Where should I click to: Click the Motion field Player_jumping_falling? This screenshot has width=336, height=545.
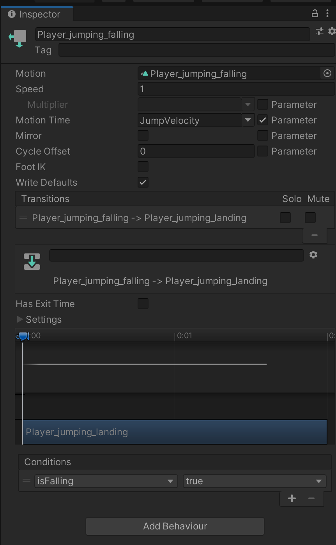point(230,73)
